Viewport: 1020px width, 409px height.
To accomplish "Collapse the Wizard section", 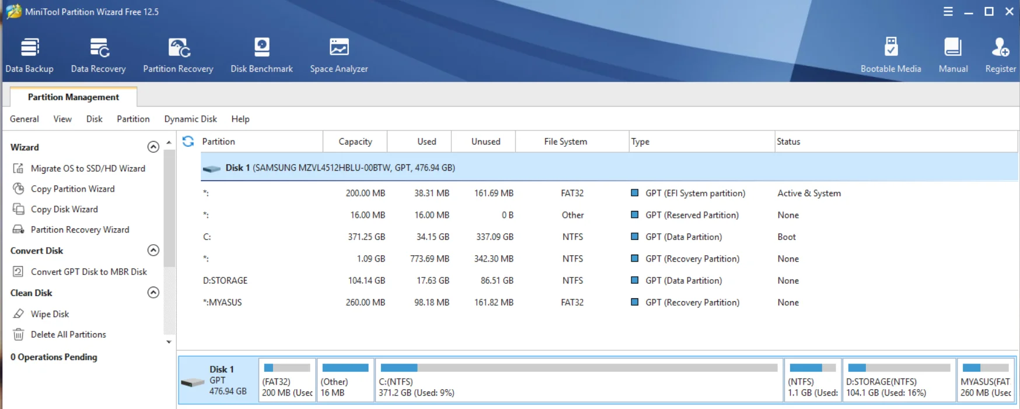I will tap(153, 147).
